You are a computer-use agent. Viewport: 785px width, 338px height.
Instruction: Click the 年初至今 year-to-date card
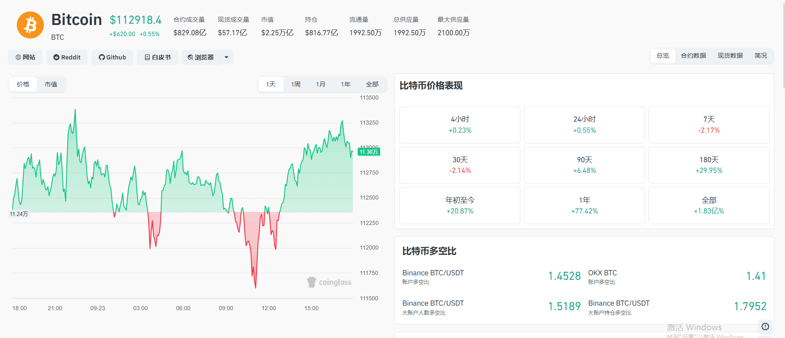(x=460, y=206)
